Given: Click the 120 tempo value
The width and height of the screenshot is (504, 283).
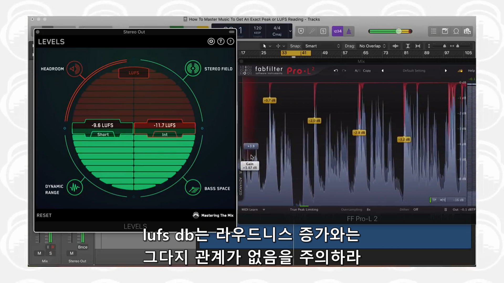Looking at the screenshot, I should tap(258, 28).
